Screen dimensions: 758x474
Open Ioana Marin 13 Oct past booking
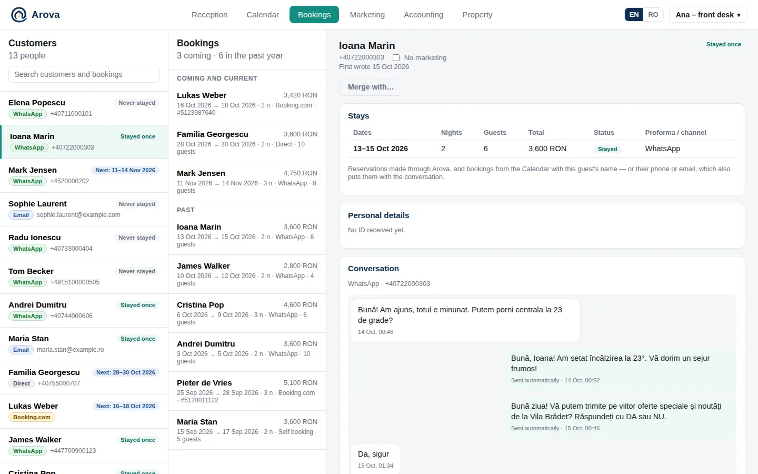pos(247,235)
